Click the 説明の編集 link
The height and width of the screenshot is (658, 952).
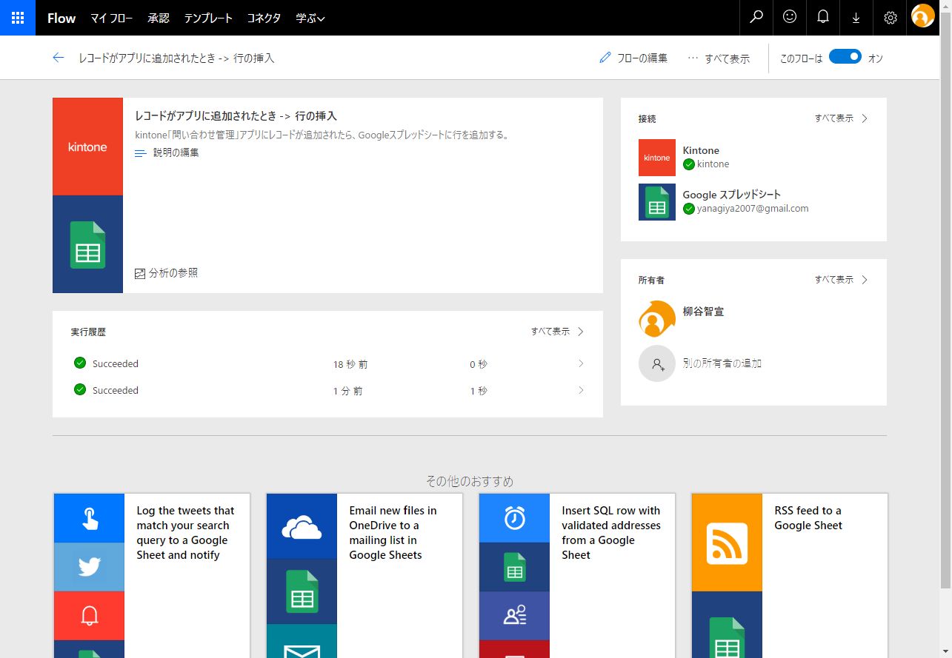[x=175, y=152]
